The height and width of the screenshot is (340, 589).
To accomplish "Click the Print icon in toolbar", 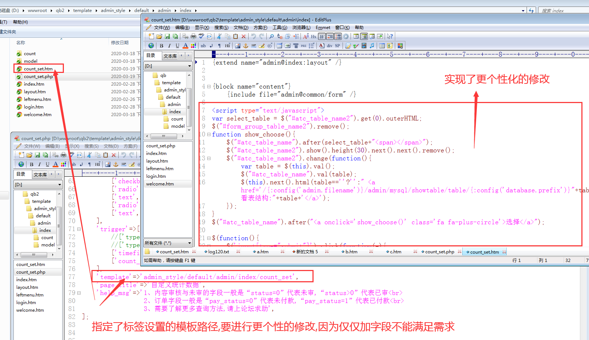I will 193,36.
